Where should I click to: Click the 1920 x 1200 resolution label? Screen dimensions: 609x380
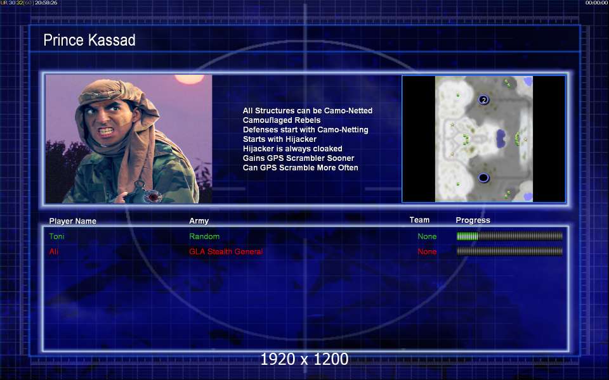[304, 359]
